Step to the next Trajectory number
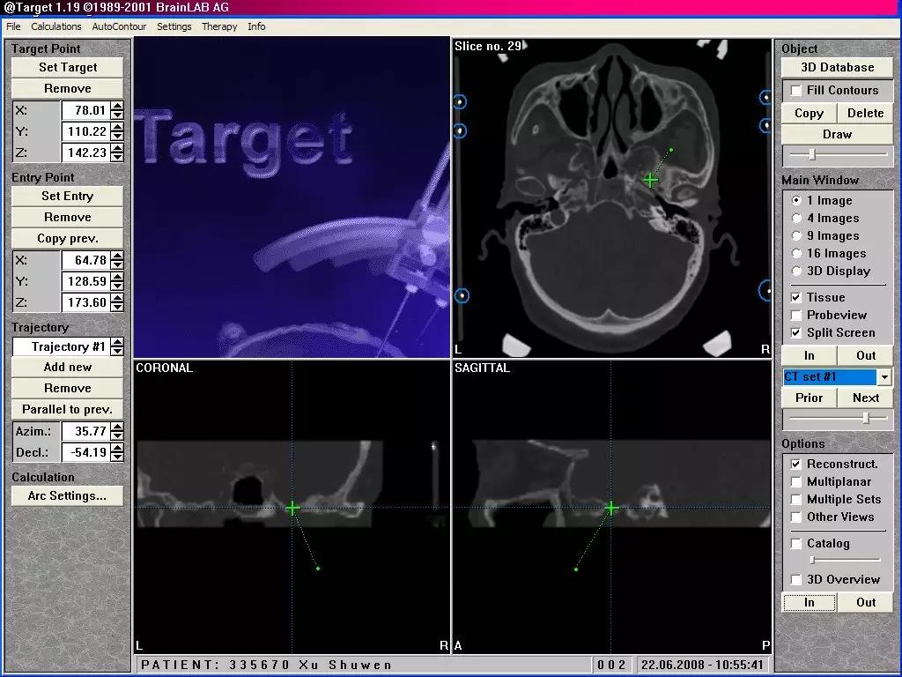Image resolution: width=902 pixels, height=677 pixels. pos(117,342)
